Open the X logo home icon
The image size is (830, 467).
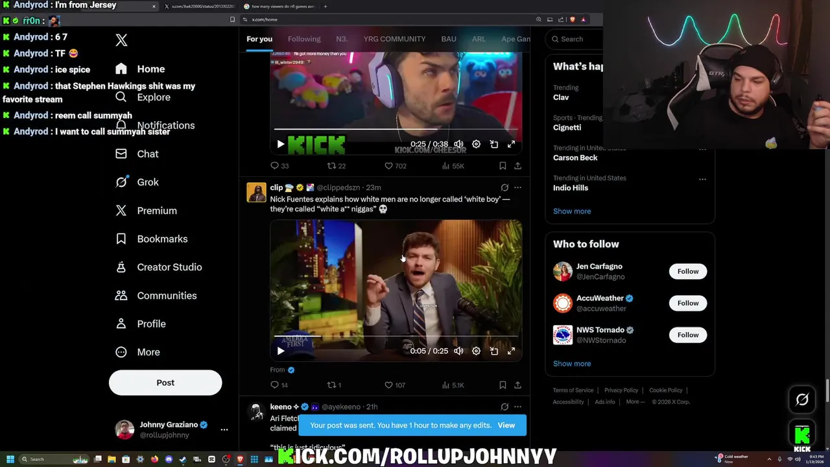coord(121,40)
